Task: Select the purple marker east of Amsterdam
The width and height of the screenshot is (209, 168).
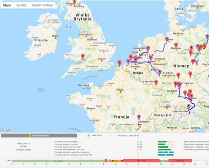Action: 148,49
